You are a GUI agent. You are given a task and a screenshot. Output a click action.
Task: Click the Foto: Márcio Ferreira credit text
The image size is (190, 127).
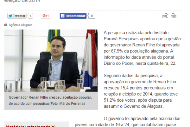[68, 104]
